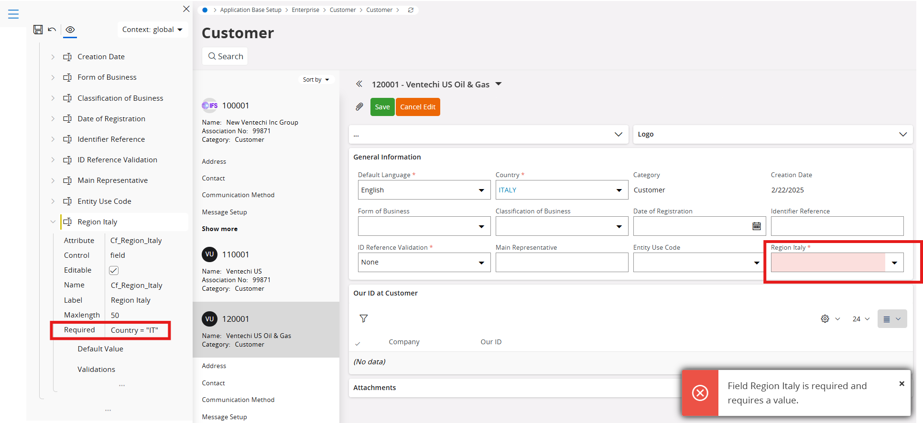The image size is (923, 423).
Task: Expand the Form of Business node
Action: tap(53, 77)
